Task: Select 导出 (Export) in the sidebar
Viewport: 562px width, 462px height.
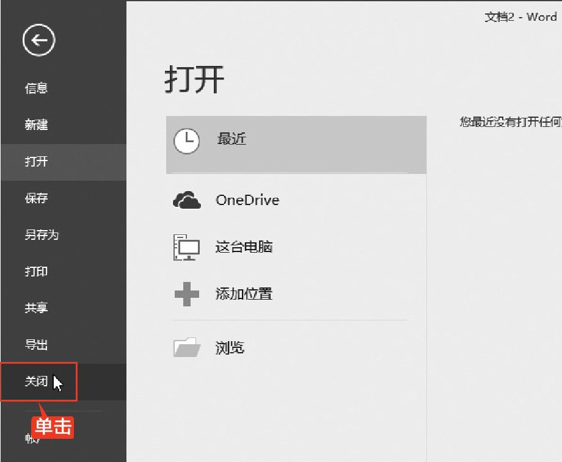Action: (x=36, y=345)
